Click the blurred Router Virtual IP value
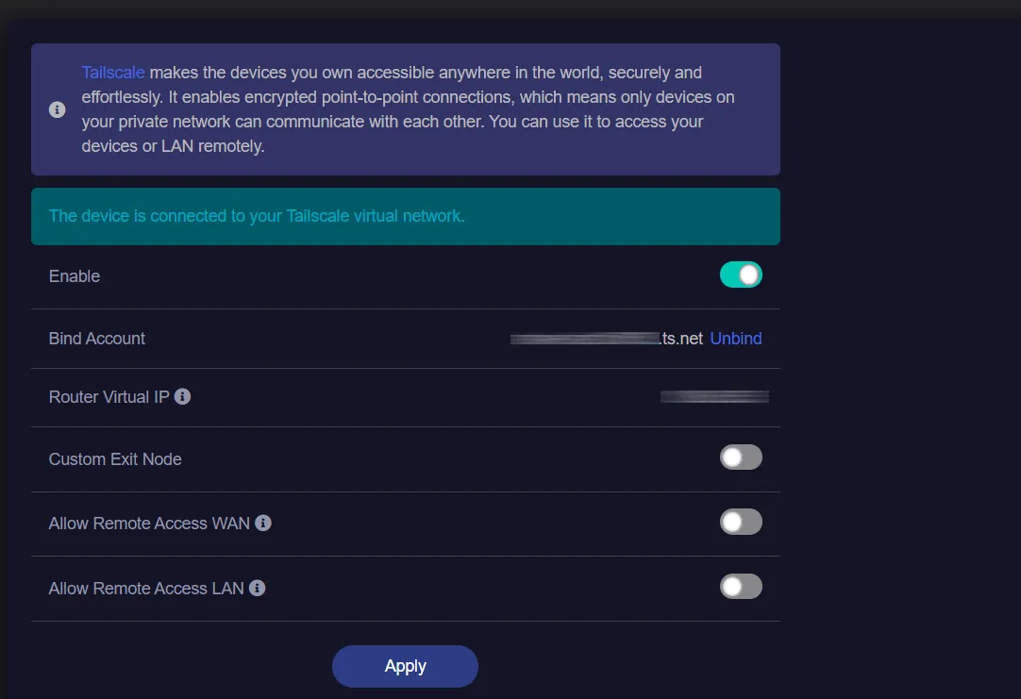Screen dimensions: 1021x699 point(714,397)
